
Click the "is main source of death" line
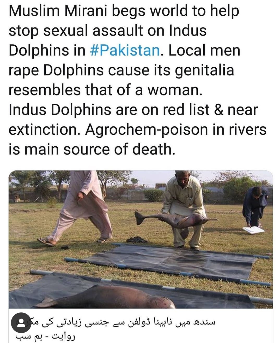92,150
